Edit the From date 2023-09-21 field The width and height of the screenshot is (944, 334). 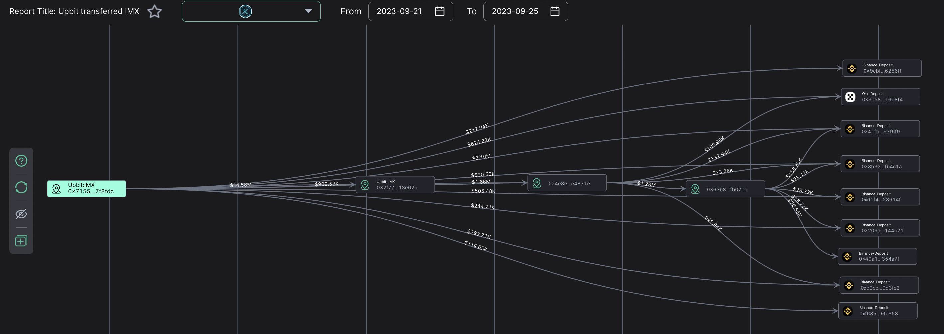pos(410,11)
